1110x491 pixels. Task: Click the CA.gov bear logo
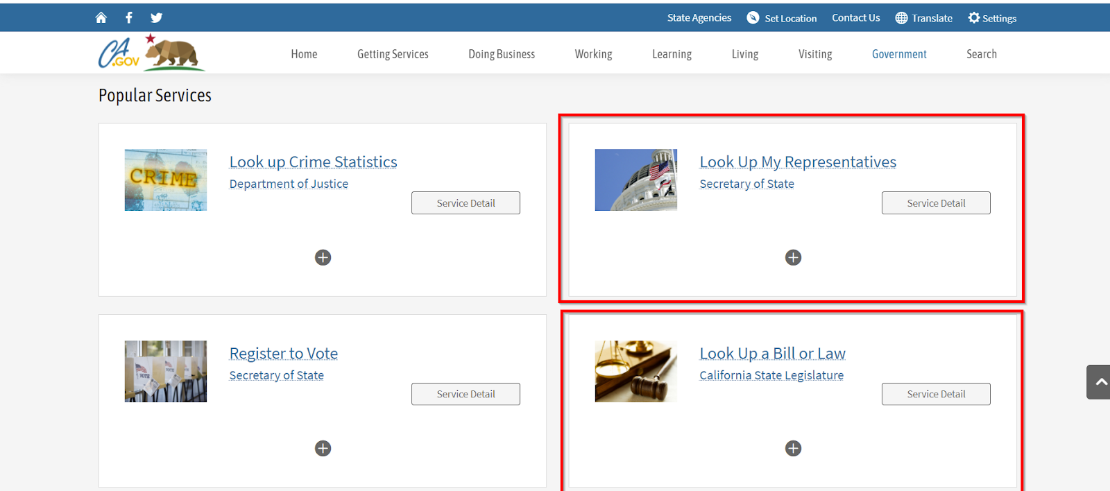pos(152,53)
